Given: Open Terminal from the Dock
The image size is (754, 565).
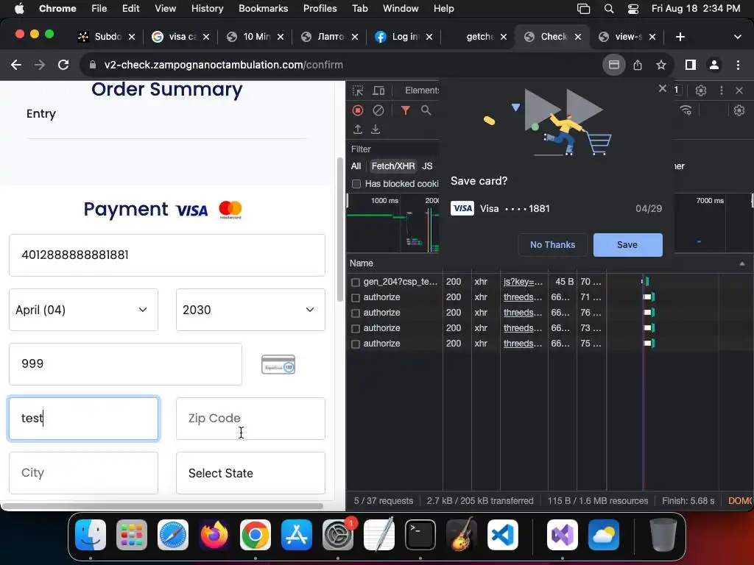Looking at the screenshot, I should coord(420,535).
